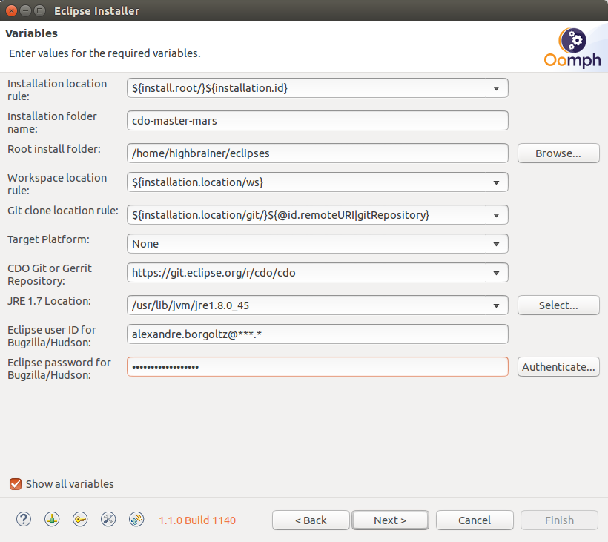Image resolution: width=608 pixels, height=542 pixels.
Task: Proceed with the Next button
Action: coord(390,520)
